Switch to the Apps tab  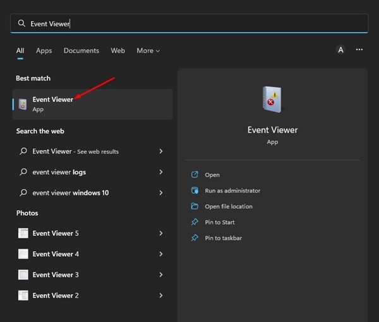click(x=44, y=51)
